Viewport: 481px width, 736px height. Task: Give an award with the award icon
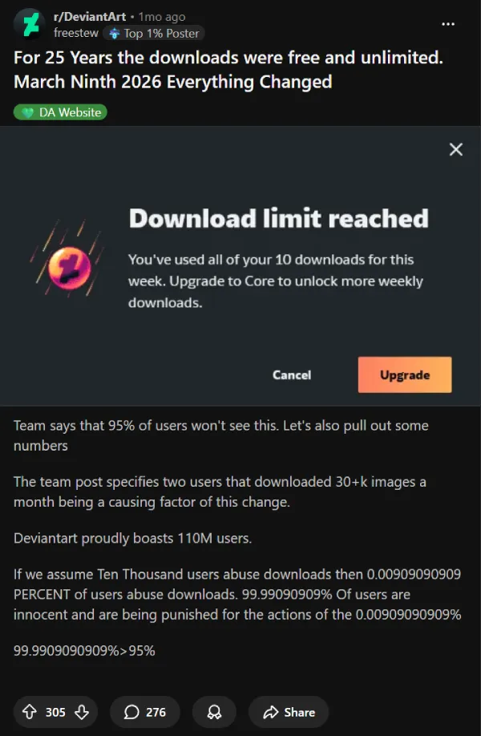[214, 712]
